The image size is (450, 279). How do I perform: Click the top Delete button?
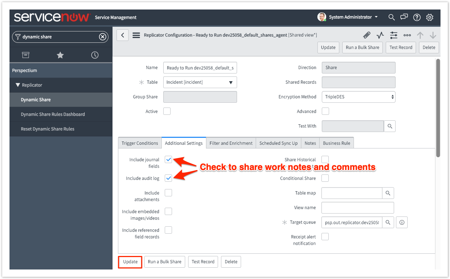[x=429, y=47]
